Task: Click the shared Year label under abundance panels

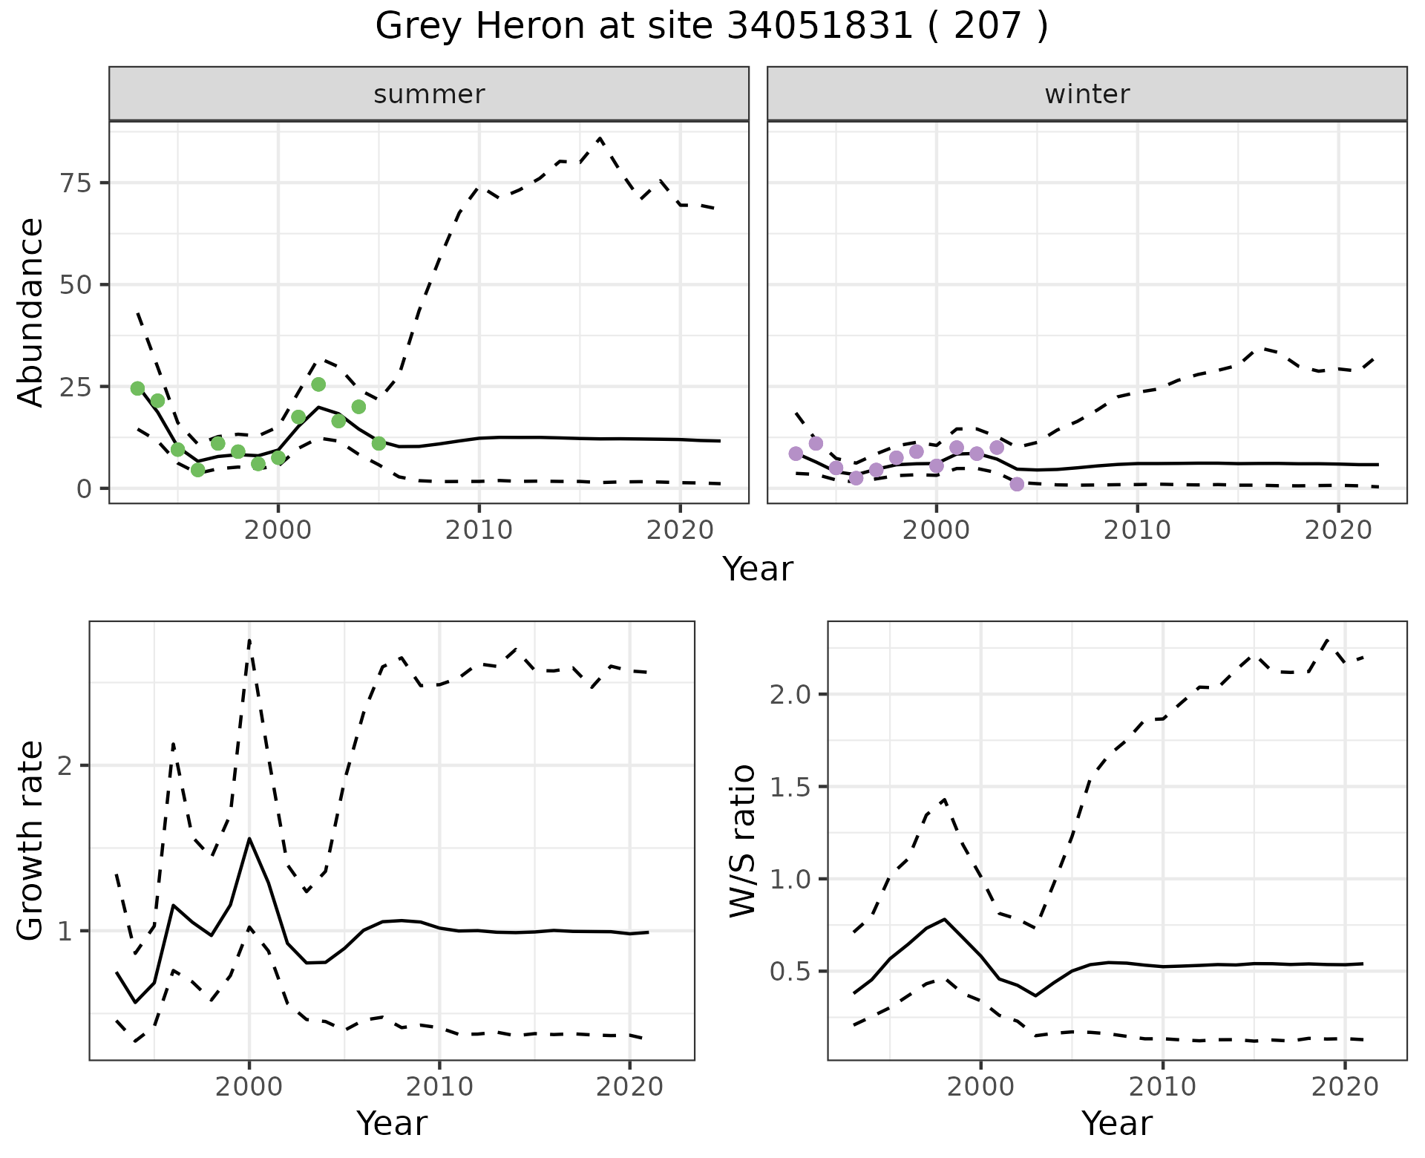Action: tap(758, 569)
